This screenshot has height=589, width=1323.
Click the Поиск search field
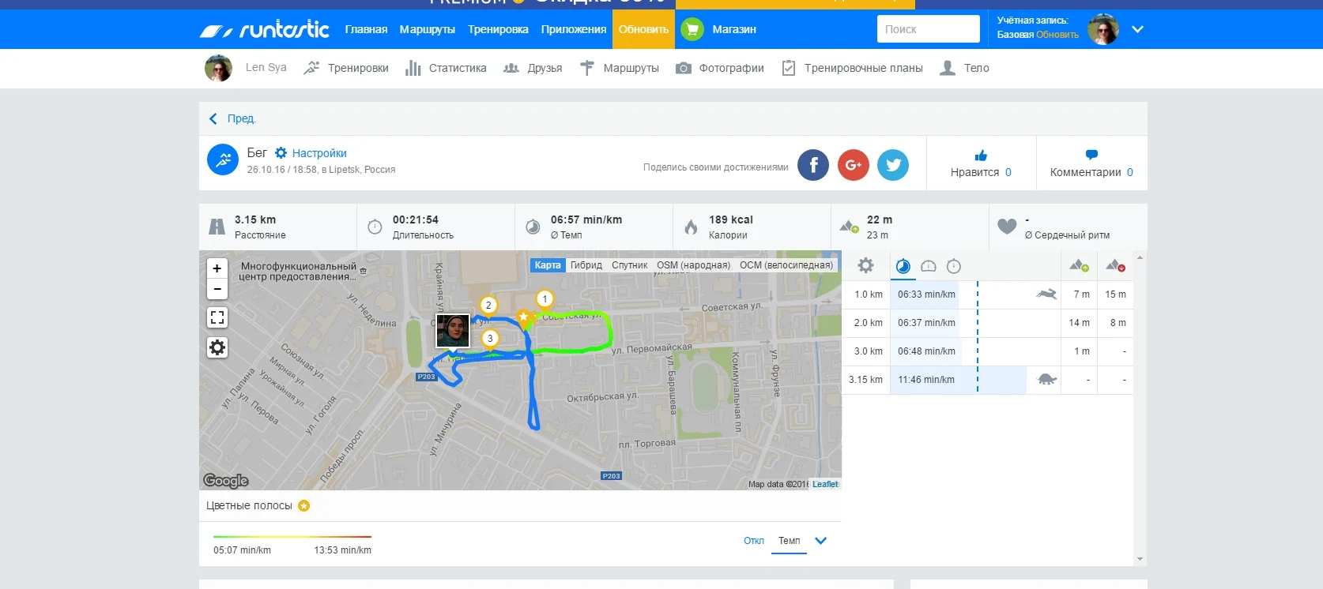click(928, 29)
